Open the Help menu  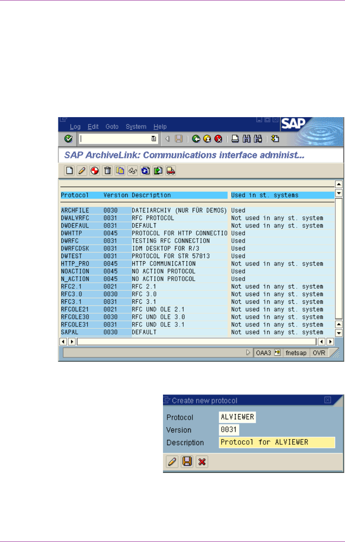160,127
